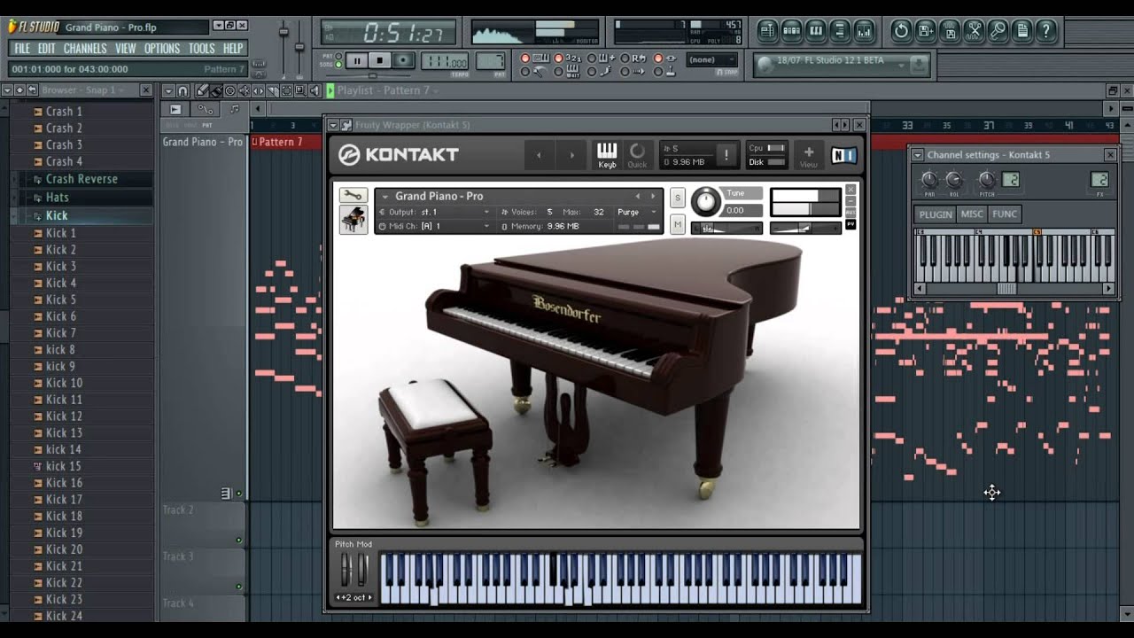Open the Playlist view button

[767, 30]
